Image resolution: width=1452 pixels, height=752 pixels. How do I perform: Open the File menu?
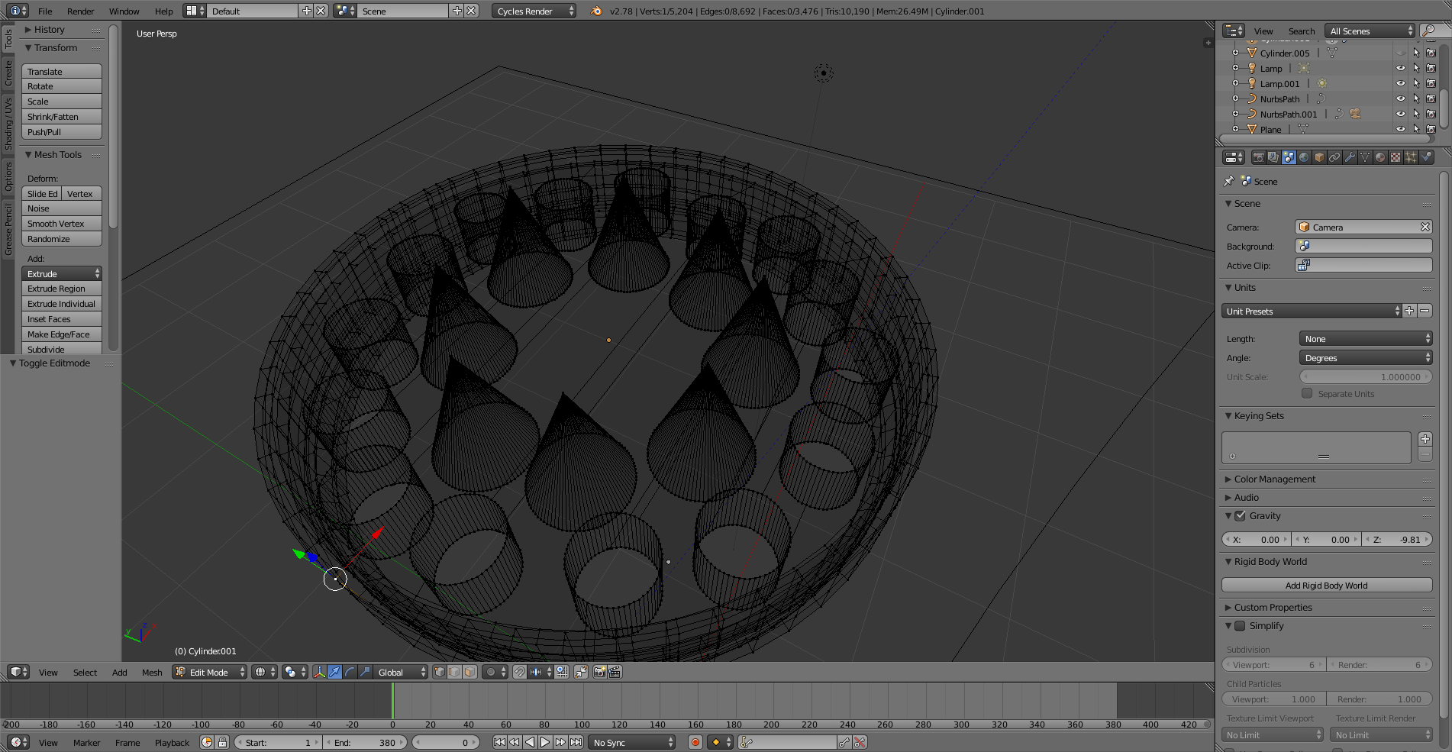45,11
